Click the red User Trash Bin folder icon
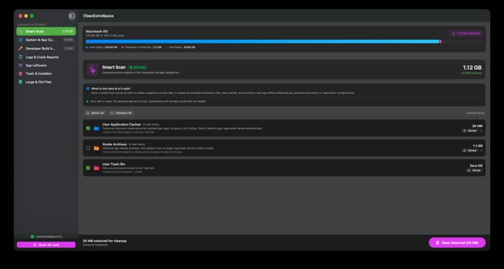Viewport: 504px width, 269px height. pos(96,168)
